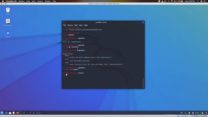Open the macOS Help menu in menu bar
This screenshot has height=117, width=208.
(x=54, y=1)
